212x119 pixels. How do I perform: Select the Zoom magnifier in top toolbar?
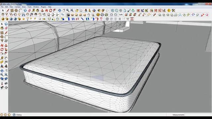click(x=68, y=10)
